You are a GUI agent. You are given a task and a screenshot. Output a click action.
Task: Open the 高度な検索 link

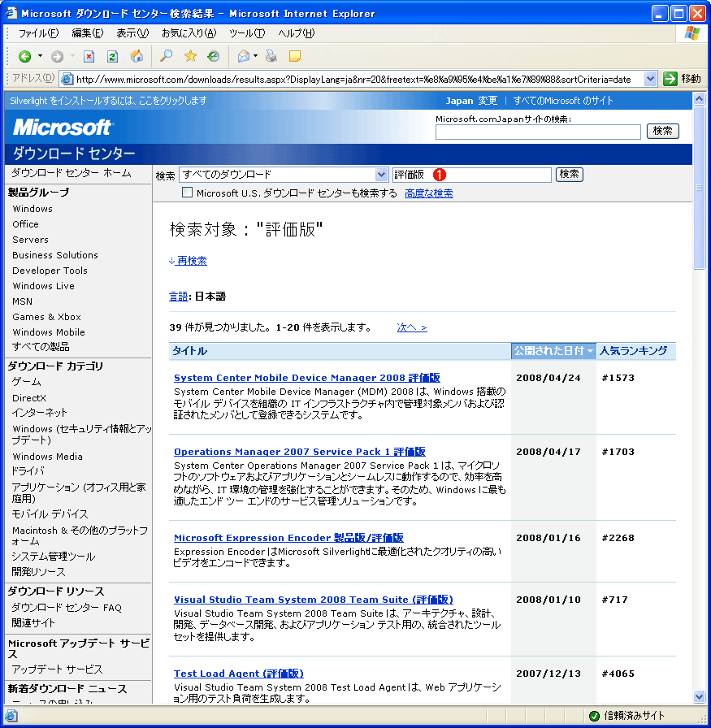pyautogui.click(x=429, y=193)
